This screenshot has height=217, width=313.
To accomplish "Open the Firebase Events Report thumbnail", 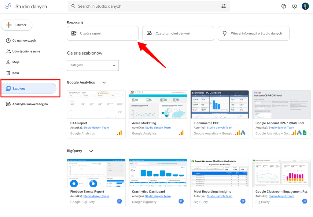I will point(96,173).
